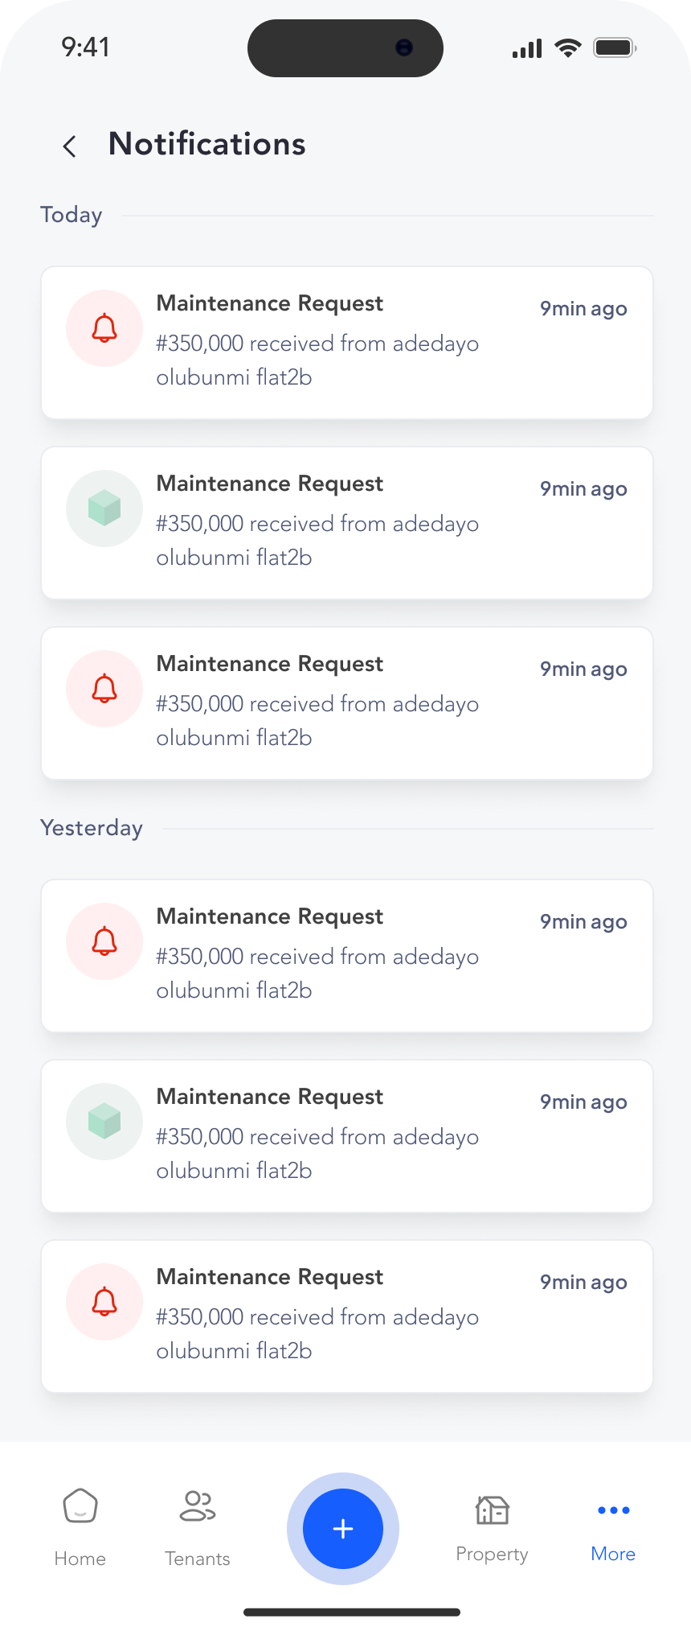Click the green cube icon under Yesterday section

104,1122
